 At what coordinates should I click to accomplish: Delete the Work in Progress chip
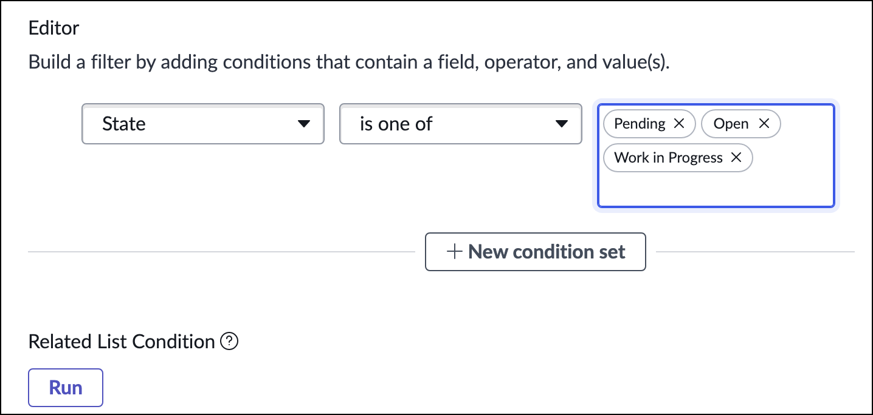click(736, 158)
